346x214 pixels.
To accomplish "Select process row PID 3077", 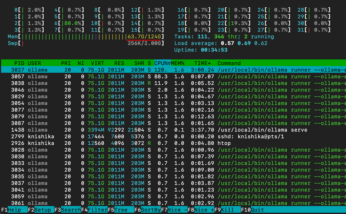I will [173, 110].
